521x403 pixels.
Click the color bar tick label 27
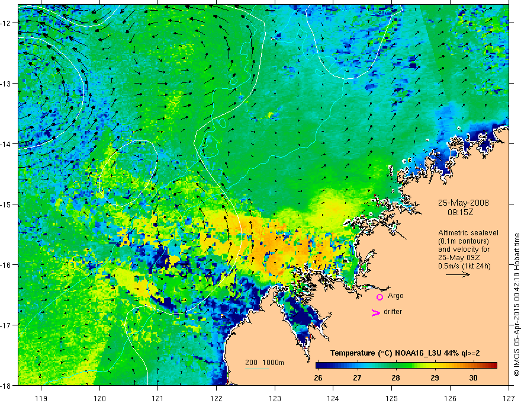pos(357,378)
